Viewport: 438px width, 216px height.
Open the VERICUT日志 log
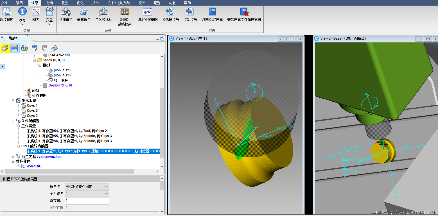[x=212, y=15]
